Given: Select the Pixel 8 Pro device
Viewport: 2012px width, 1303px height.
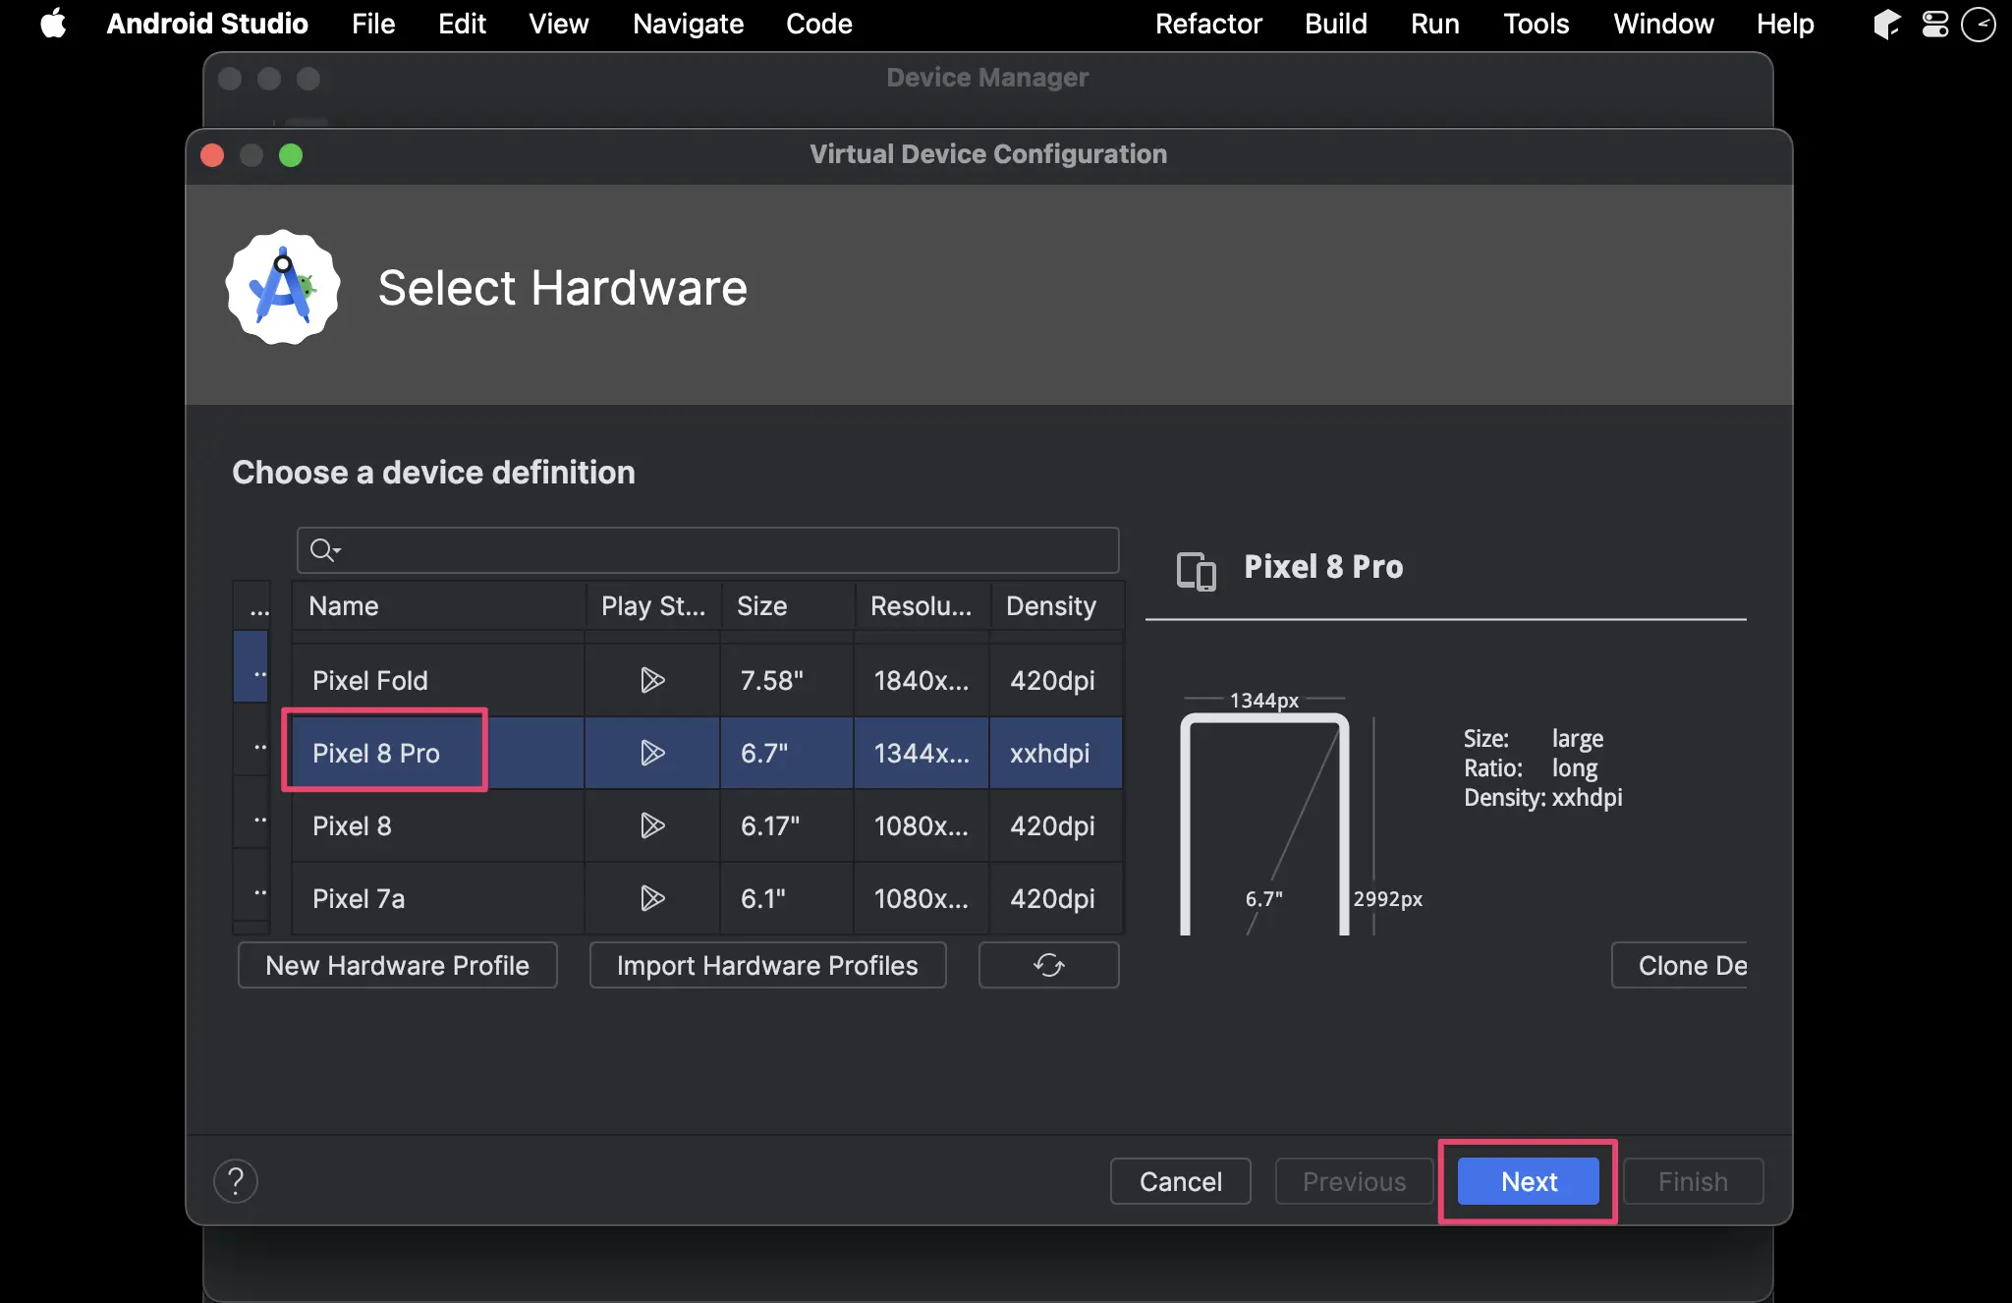Looking at the screenshot, I should tap(707, 753).
